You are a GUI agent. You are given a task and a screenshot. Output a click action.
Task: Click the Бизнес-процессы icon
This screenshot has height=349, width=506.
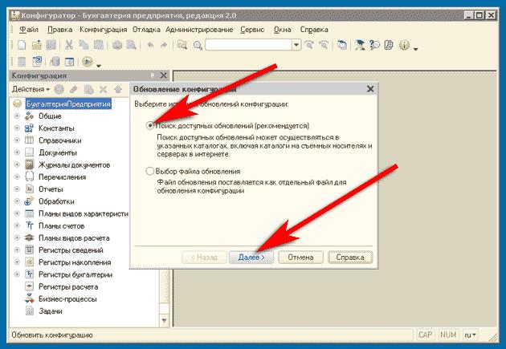tap(30, 298)
